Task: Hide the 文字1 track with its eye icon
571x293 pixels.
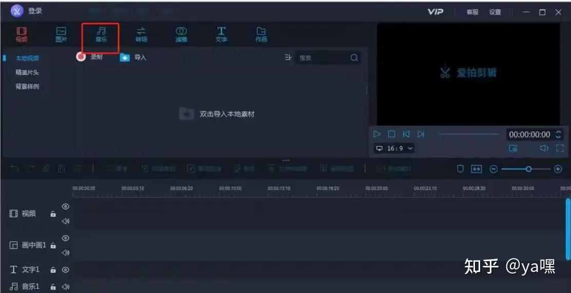Action: tap(66, 270)
